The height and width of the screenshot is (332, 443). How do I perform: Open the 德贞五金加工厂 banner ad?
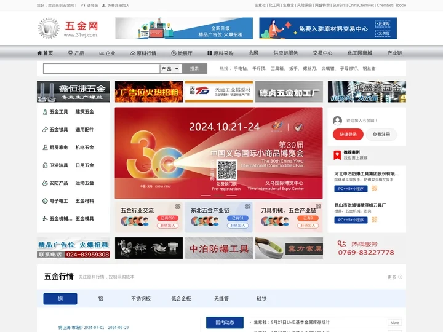tap(289, 92)
